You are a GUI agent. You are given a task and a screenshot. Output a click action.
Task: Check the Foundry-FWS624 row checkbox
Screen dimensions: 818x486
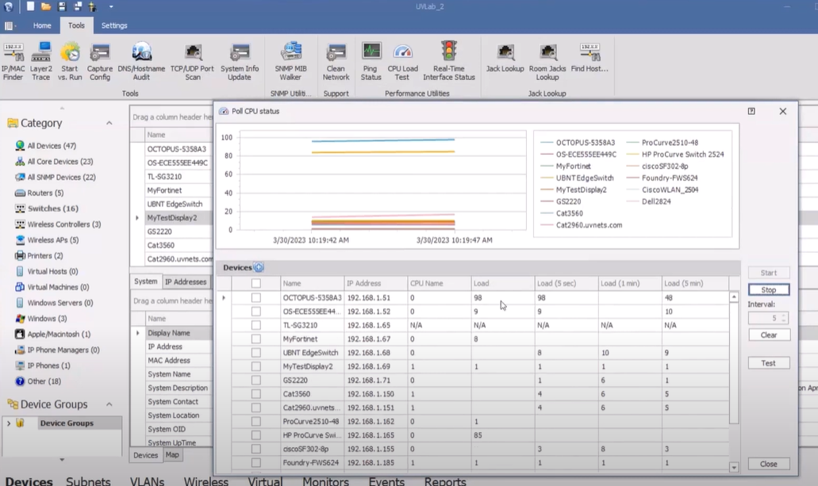255,462
